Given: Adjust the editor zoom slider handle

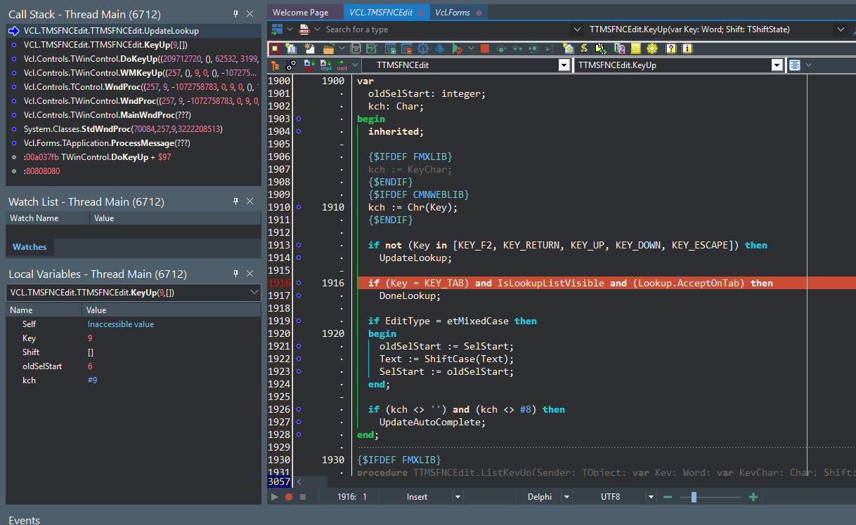Looking at the screenshot, I should tap(694, 497).
